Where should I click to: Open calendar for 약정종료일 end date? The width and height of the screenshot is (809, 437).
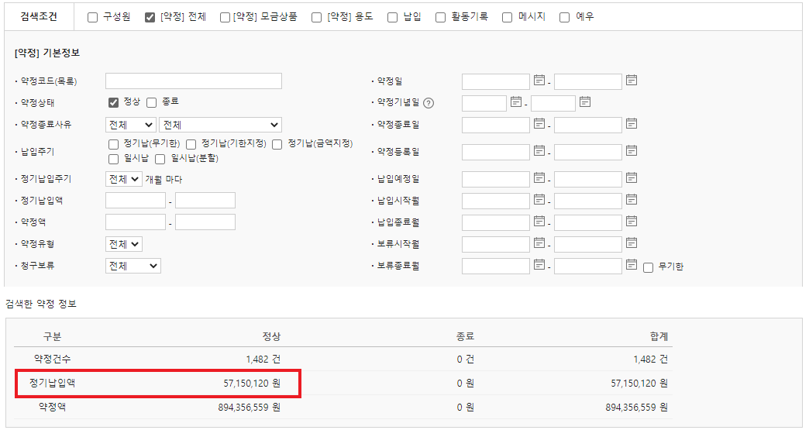632,123
